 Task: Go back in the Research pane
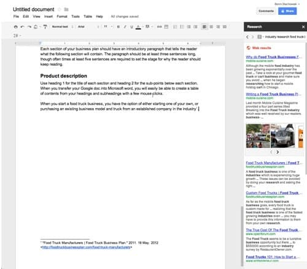[x=247, y=37]
